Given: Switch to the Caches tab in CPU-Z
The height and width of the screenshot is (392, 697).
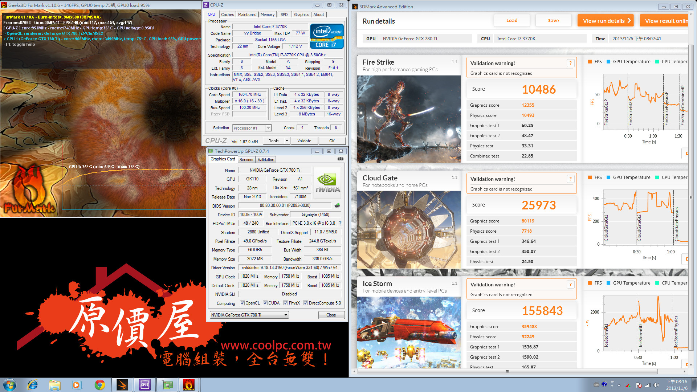Looking at the screenshot, I should 228,15.
